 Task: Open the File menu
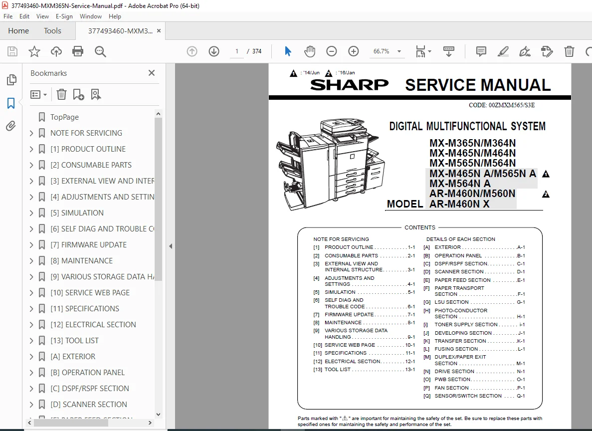tap(8, 16)
